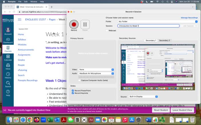Click the Reset Student button
This screenshot has height=125, width=201.
161,110
